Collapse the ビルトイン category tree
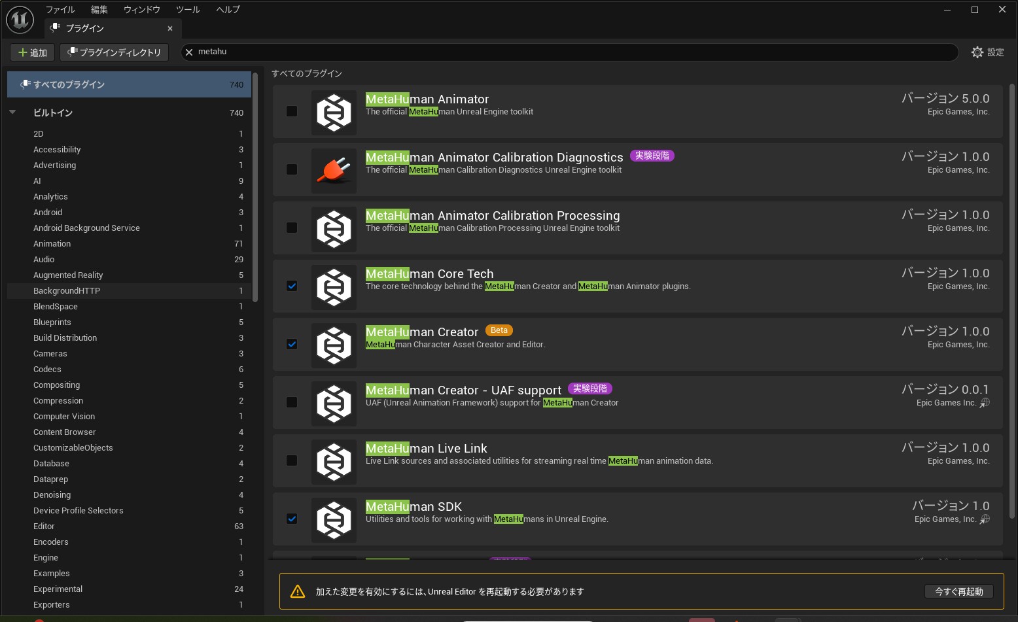1018x622 pixels. pyautogui.click(x=12, y=112)
